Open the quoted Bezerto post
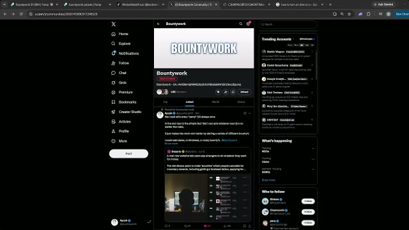 [x=208, y=185]
